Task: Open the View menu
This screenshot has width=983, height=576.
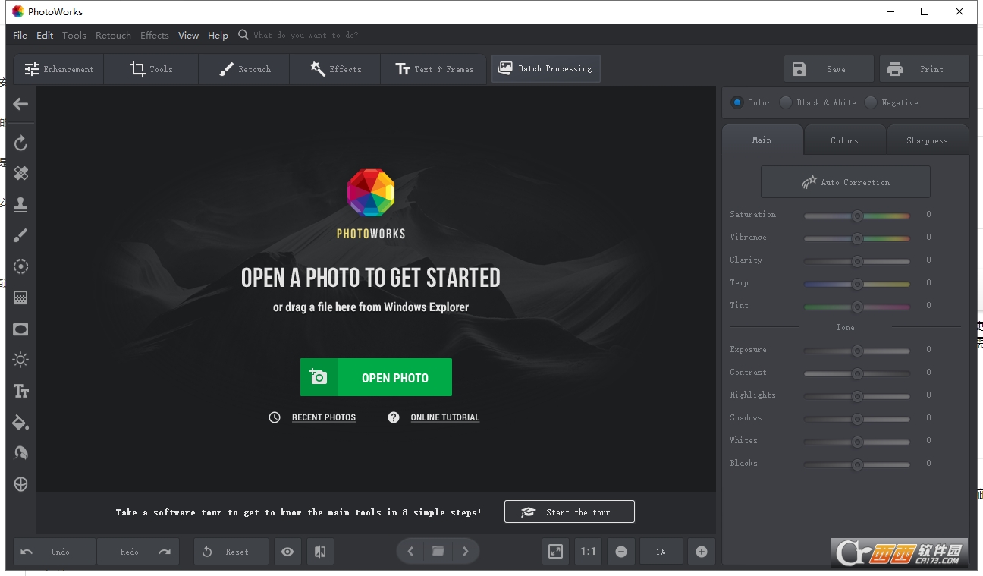Action: point(188,35)
